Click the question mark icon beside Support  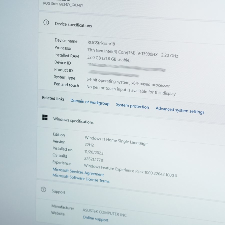click(43, 189)
